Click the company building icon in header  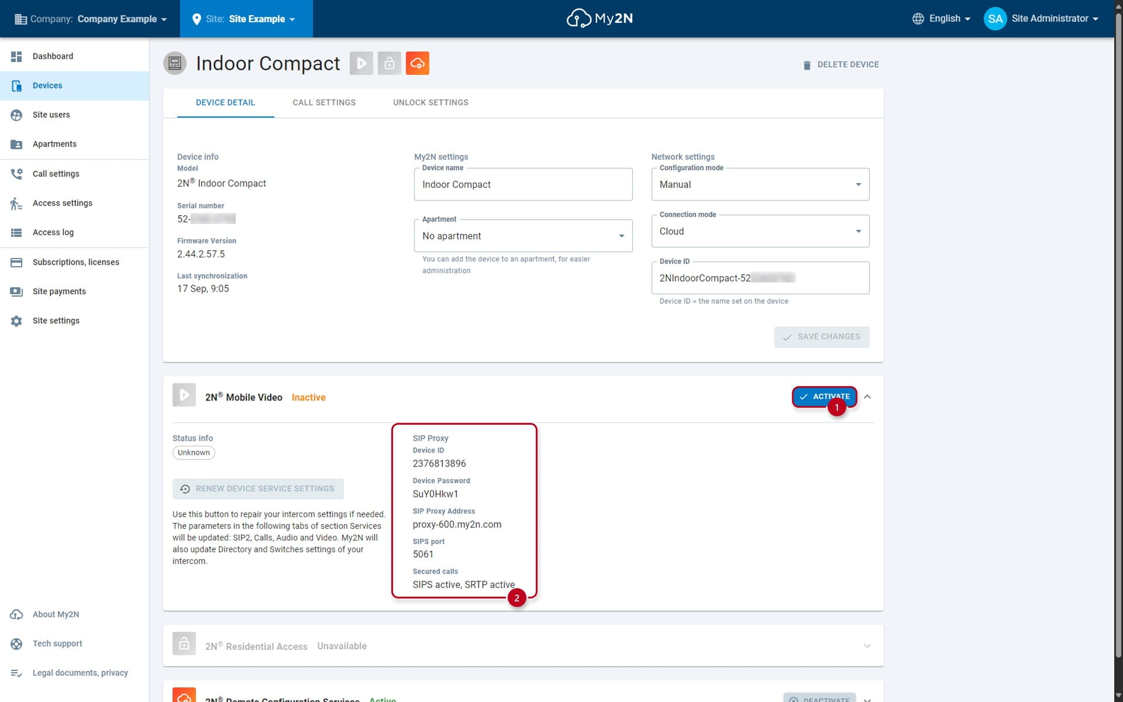click(20, 19)
